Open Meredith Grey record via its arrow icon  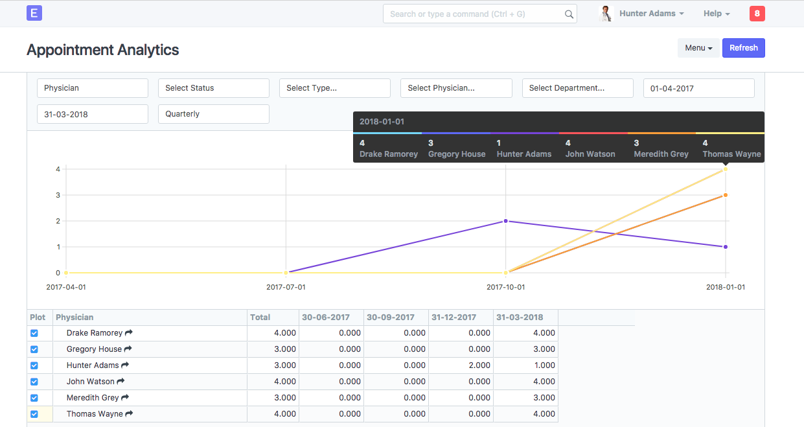click(x=125, y=397)
